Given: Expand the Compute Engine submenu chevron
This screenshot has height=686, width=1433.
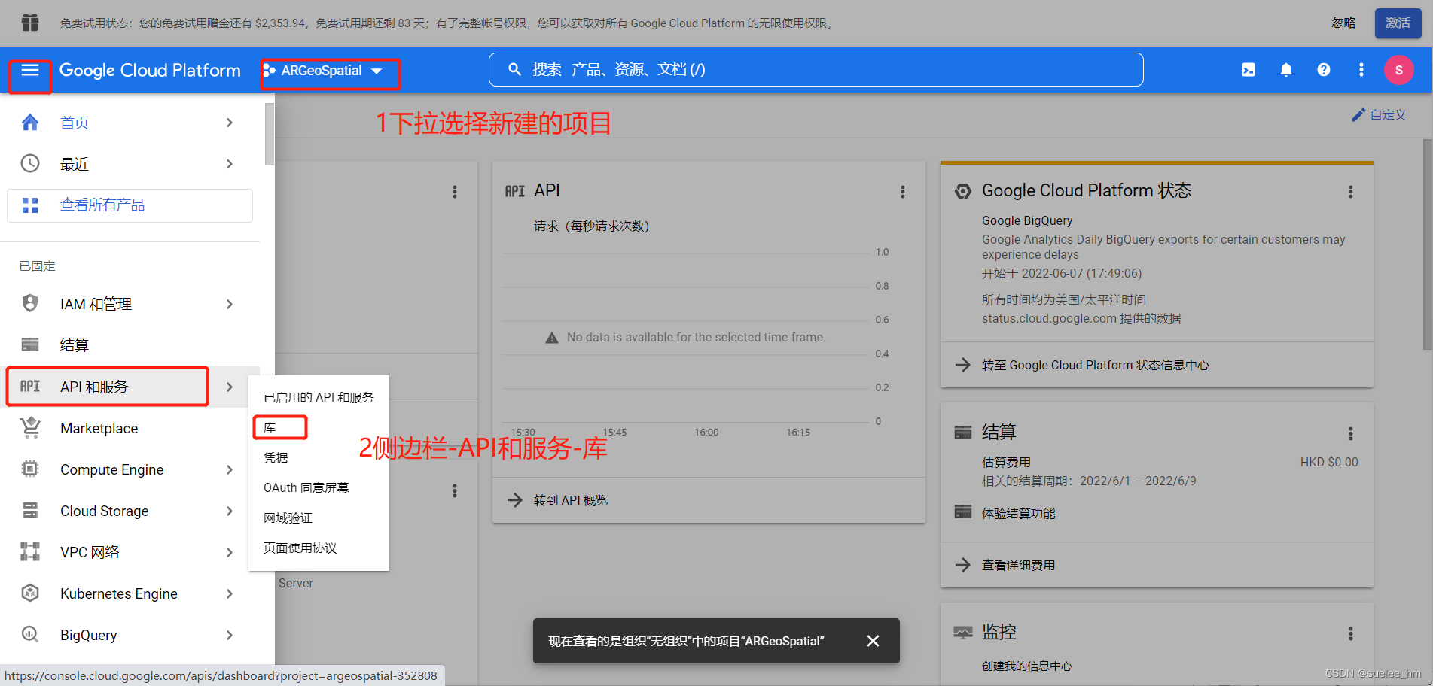Looking at the screenshot, I should click(x=230, y=469).
